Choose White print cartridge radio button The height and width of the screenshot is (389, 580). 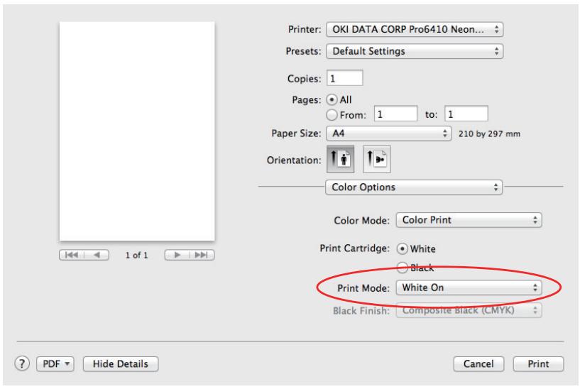(x=402, y=249)
